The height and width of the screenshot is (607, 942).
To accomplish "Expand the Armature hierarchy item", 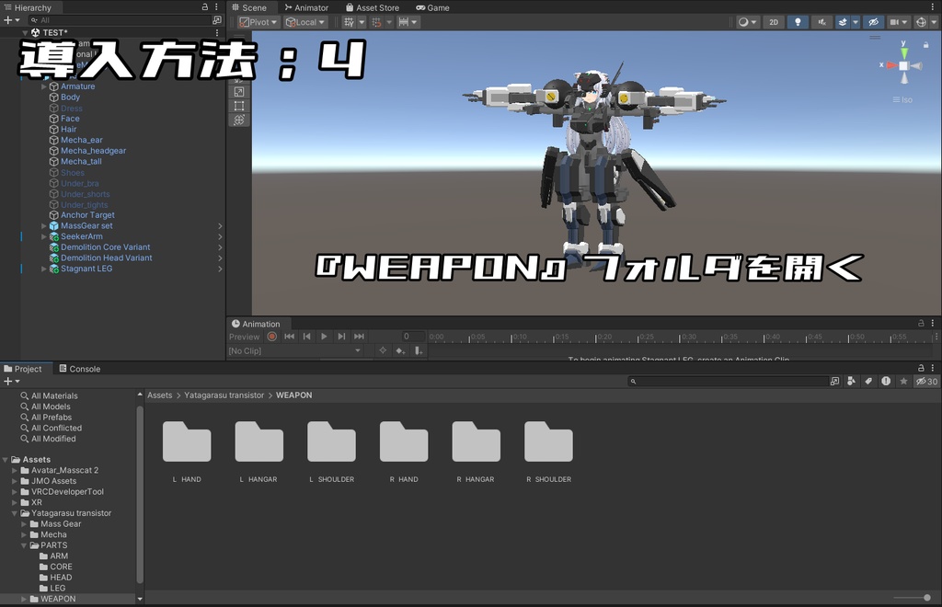I will click(44, 86).
